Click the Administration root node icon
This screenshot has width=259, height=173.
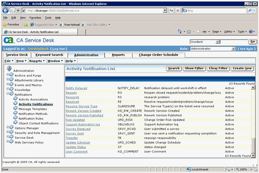click(x=9, y=68)
